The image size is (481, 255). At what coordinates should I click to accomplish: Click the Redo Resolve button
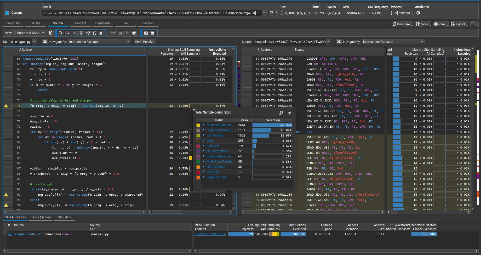click(144, 42)
